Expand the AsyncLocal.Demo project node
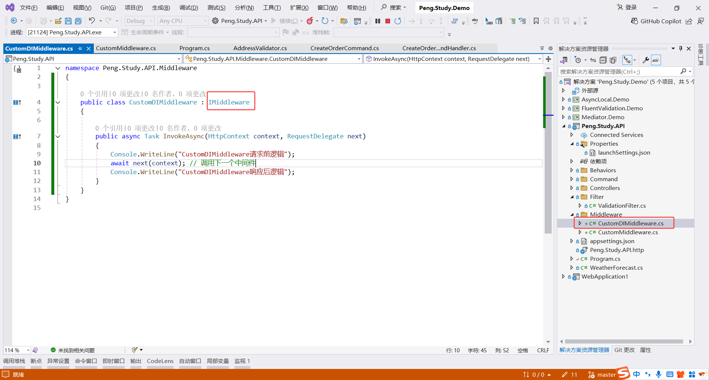 [563, 99]
